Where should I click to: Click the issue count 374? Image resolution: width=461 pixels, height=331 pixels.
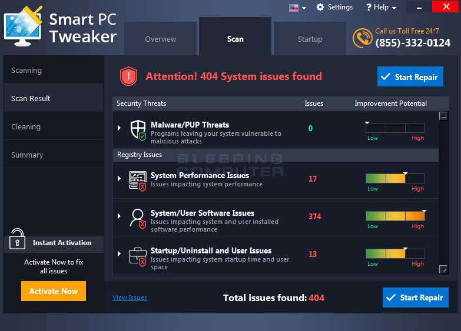[x=314, y=216]
